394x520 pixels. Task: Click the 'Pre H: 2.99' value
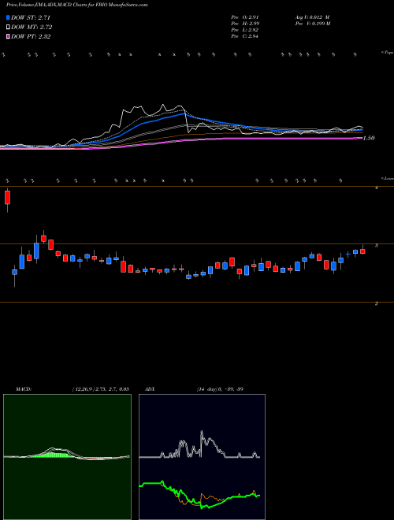(245, 24)
